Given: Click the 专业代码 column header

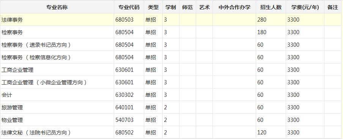Looking at the screenshot, I should (129, 7).
